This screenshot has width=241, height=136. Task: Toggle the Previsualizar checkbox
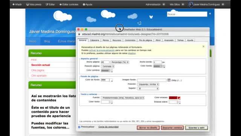(x=79, y=127)
